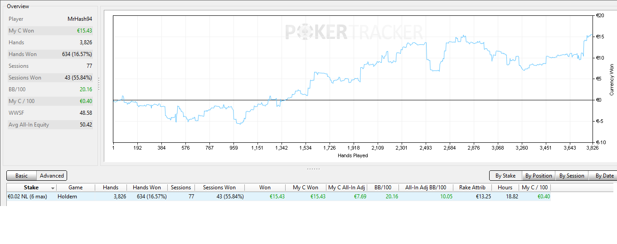Screen dimensions: 617x244
Task: Click the Currency Won axis label
Action: click(612, 80)
